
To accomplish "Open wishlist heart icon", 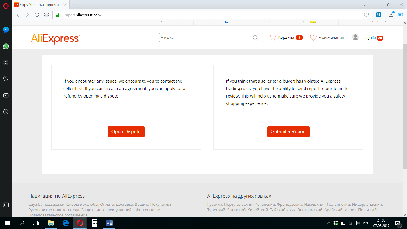I will tap(313, 38).
